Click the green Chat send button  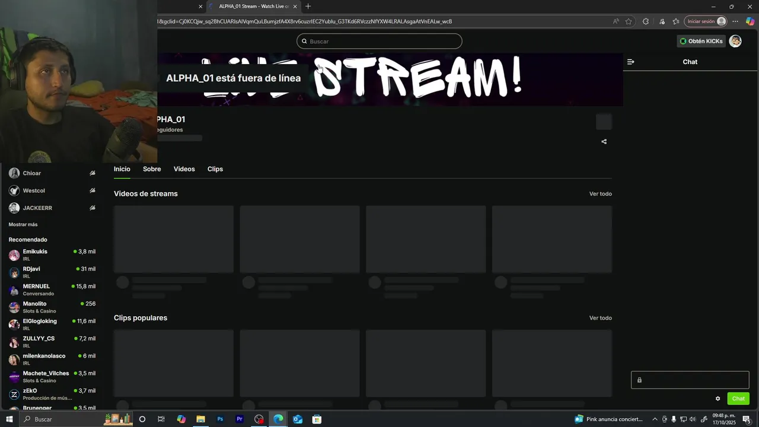738,399
